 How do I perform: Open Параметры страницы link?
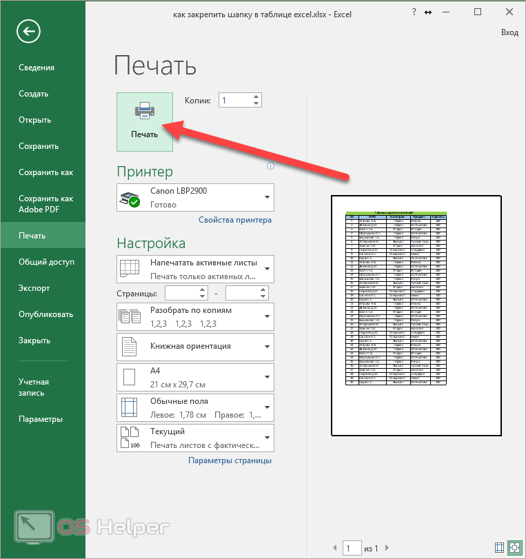[230, 460]
